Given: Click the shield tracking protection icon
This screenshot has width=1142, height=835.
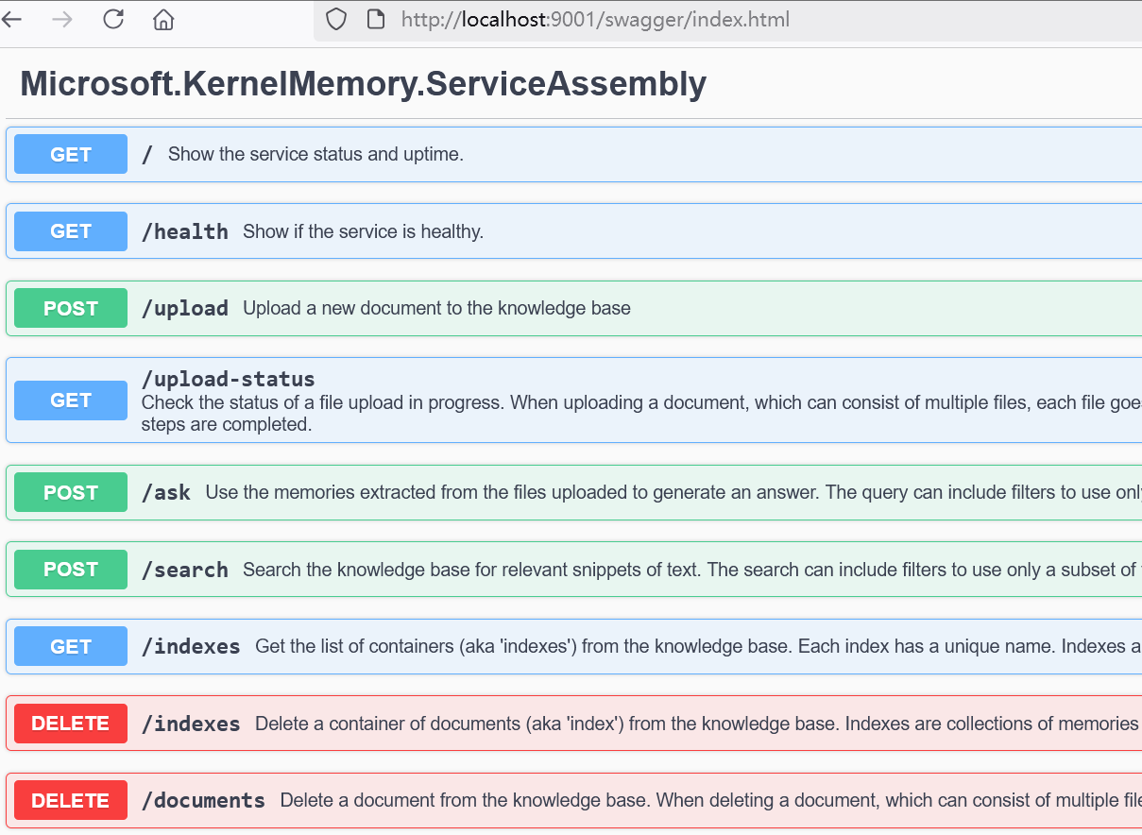Looking at the screenshot, I should tap(336, 19).
